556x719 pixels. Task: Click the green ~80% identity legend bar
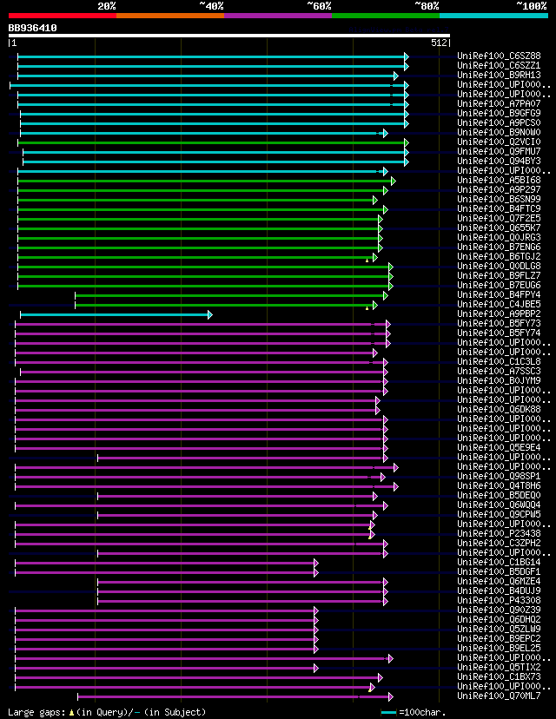click(386, 16)
